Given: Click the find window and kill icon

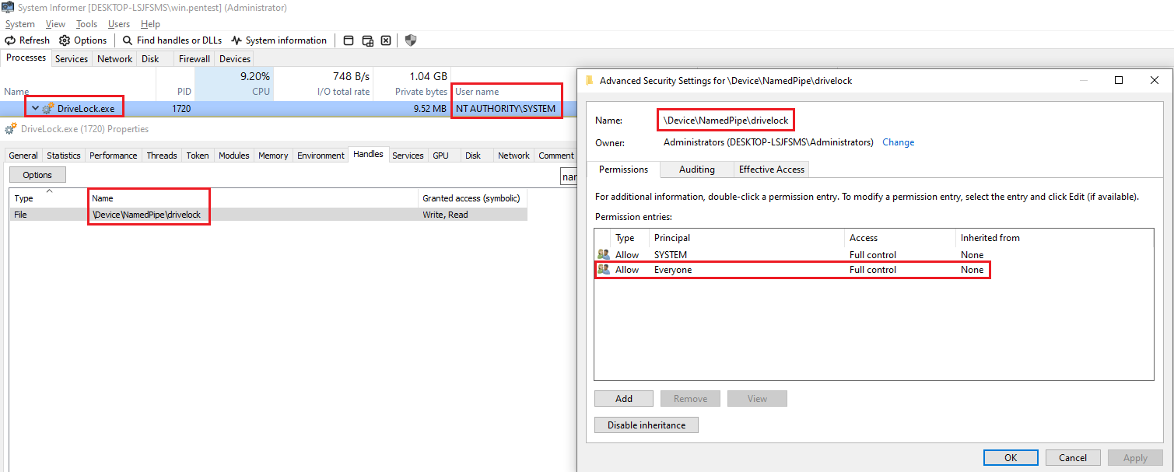Looking at the screenshot, I should [385, 40].
